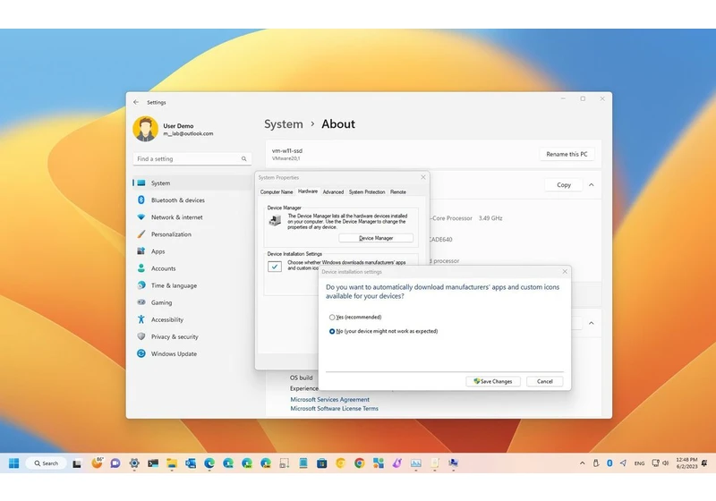Open Accessibility settings
The height and width of the screenshot is (501, 716).
(192, 319)
